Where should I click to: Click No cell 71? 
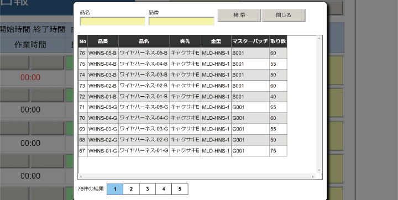click(x=82, y=107)
